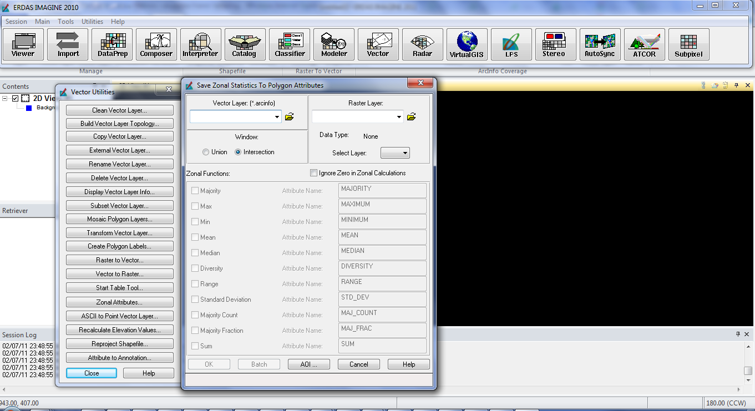Click the DataPrep toolbar icon
The height and width of the screenshot is (411, 755).
pyautogui.click(x=112, y=44)
